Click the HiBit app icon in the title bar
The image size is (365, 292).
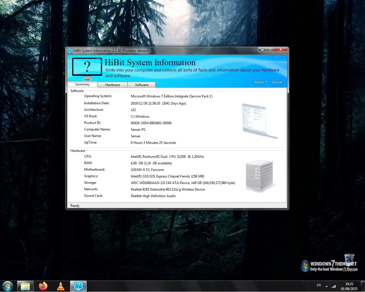(70, 50)
